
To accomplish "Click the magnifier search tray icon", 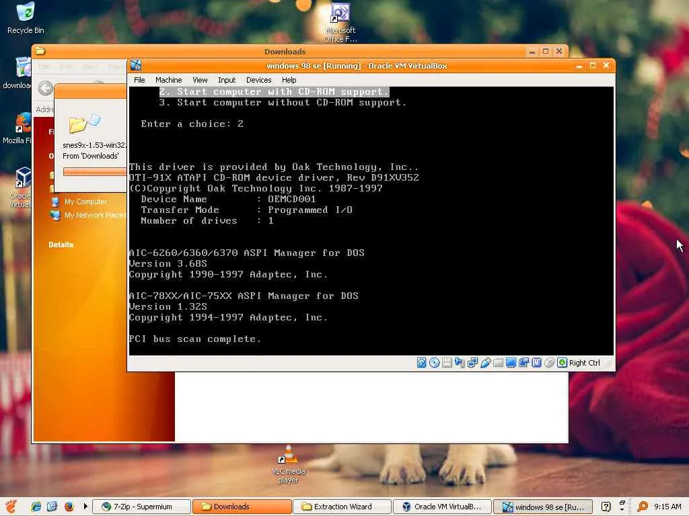I will point(643,507).
